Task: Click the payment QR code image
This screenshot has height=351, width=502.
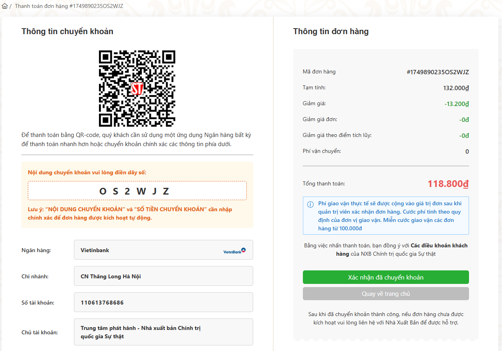Action: 137,88
